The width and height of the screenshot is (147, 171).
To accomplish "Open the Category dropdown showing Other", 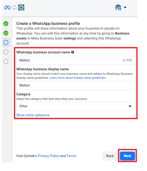I will [76, 106].
